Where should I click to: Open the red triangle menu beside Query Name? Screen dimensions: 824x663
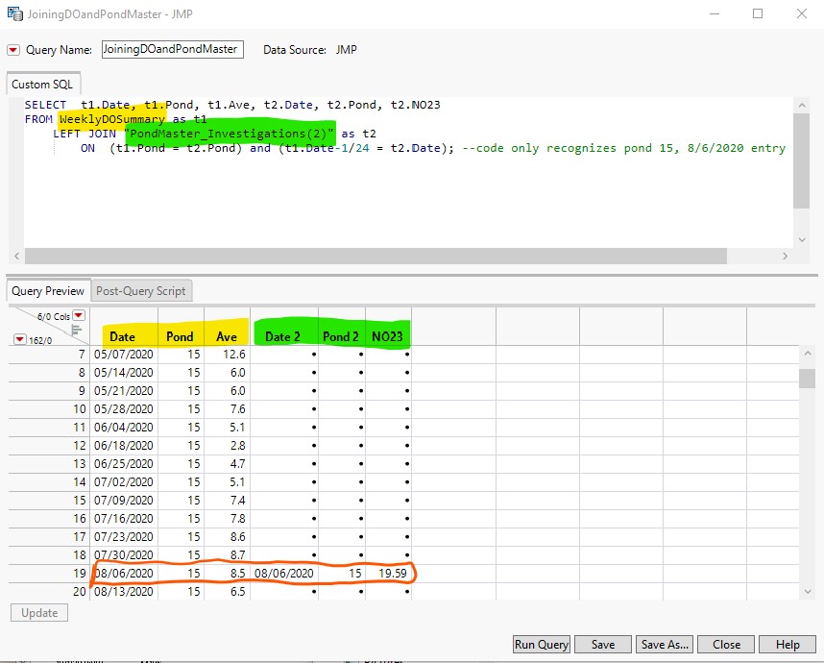(x=13, y=50)
